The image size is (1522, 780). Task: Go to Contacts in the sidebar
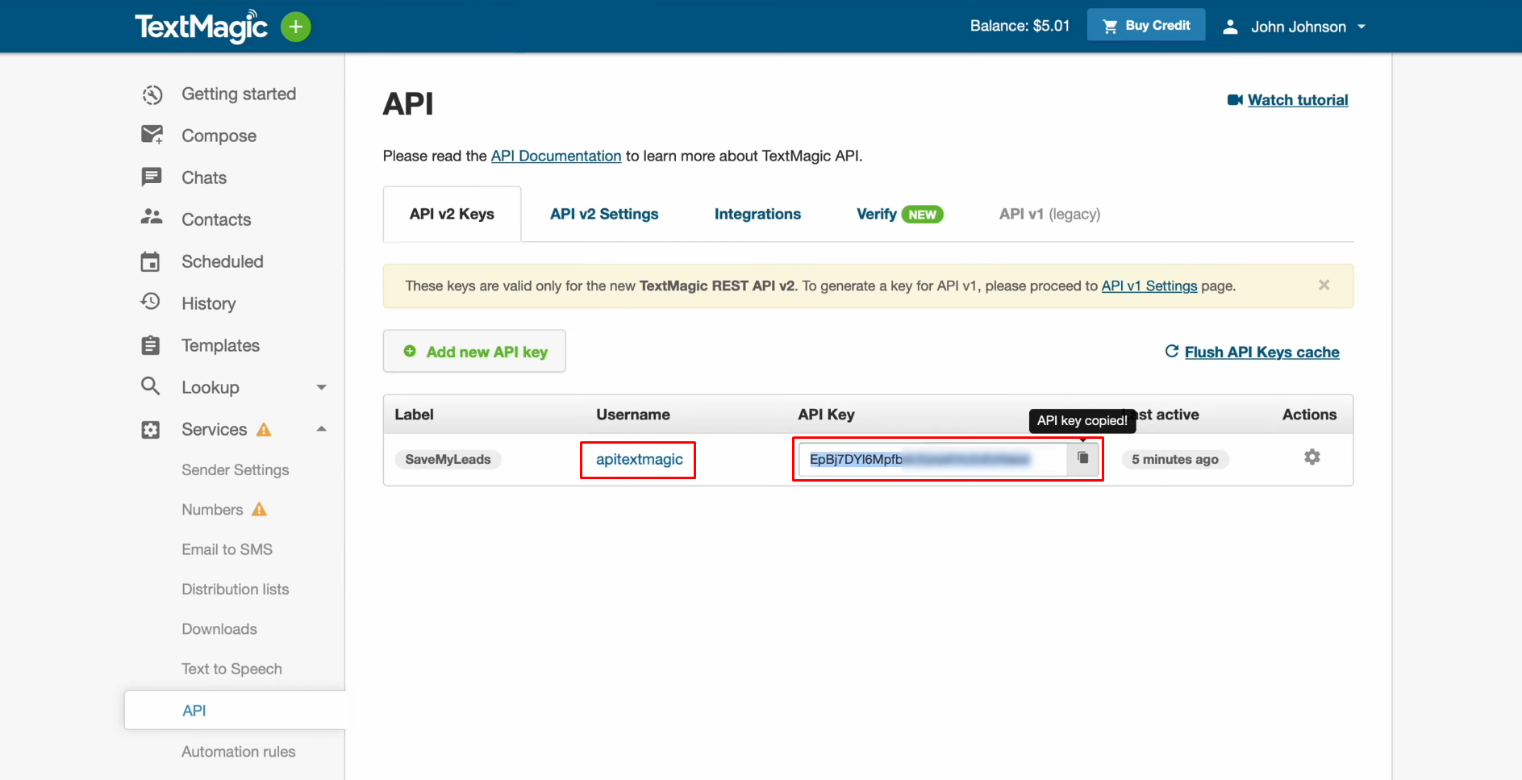click(x=216, y=219)
